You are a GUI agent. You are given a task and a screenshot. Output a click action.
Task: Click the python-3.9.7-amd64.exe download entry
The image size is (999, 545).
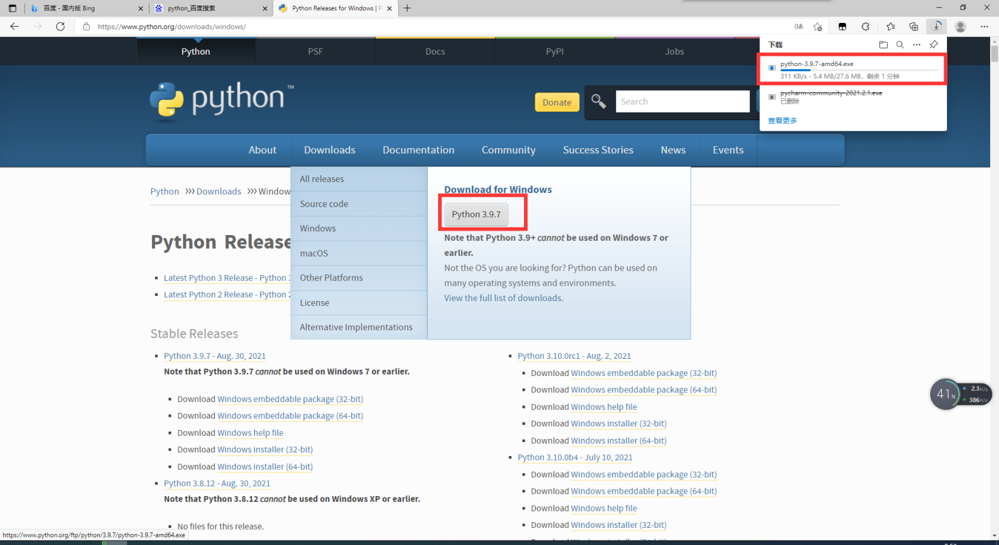(x=852, y=69)
